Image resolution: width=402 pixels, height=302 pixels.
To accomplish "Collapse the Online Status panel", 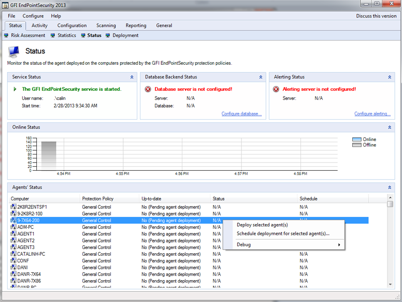I will point(390,127).
